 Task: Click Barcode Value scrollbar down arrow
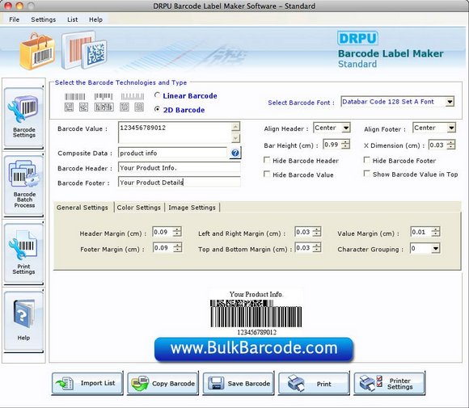(235, 138)
